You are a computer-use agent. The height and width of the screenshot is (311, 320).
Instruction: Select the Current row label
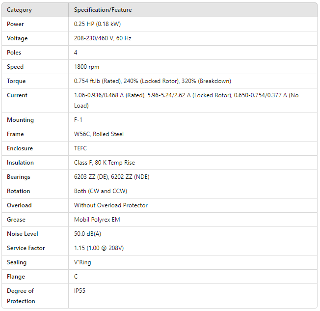(x=17, y=95)
